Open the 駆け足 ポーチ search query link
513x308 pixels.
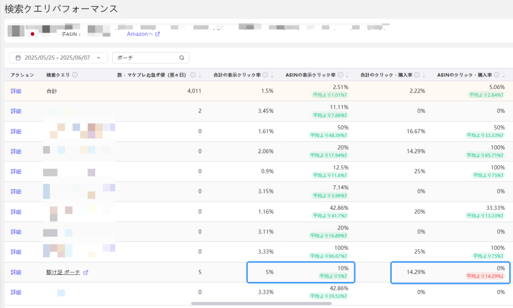[63, 272]
